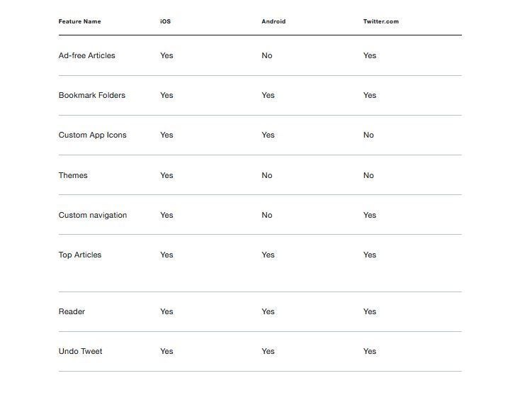
Task: Click the Feature Name column header
Action: pyautogui.click(x=79, y=21)
